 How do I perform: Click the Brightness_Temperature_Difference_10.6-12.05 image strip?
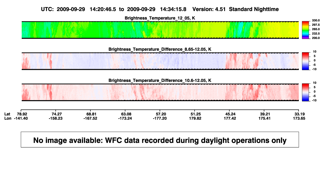[160, 92]
